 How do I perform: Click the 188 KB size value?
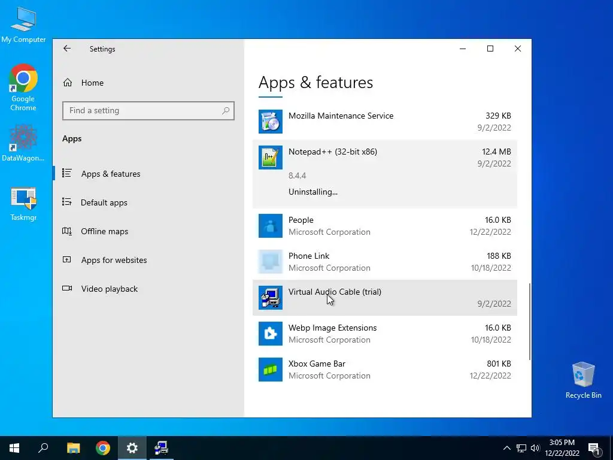click(x=499, y=256)
